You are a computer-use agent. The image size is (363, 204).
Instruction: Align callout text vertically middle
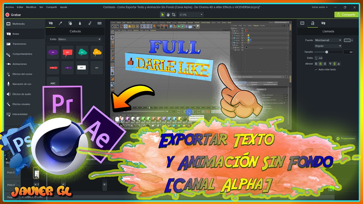click(334, 64)
